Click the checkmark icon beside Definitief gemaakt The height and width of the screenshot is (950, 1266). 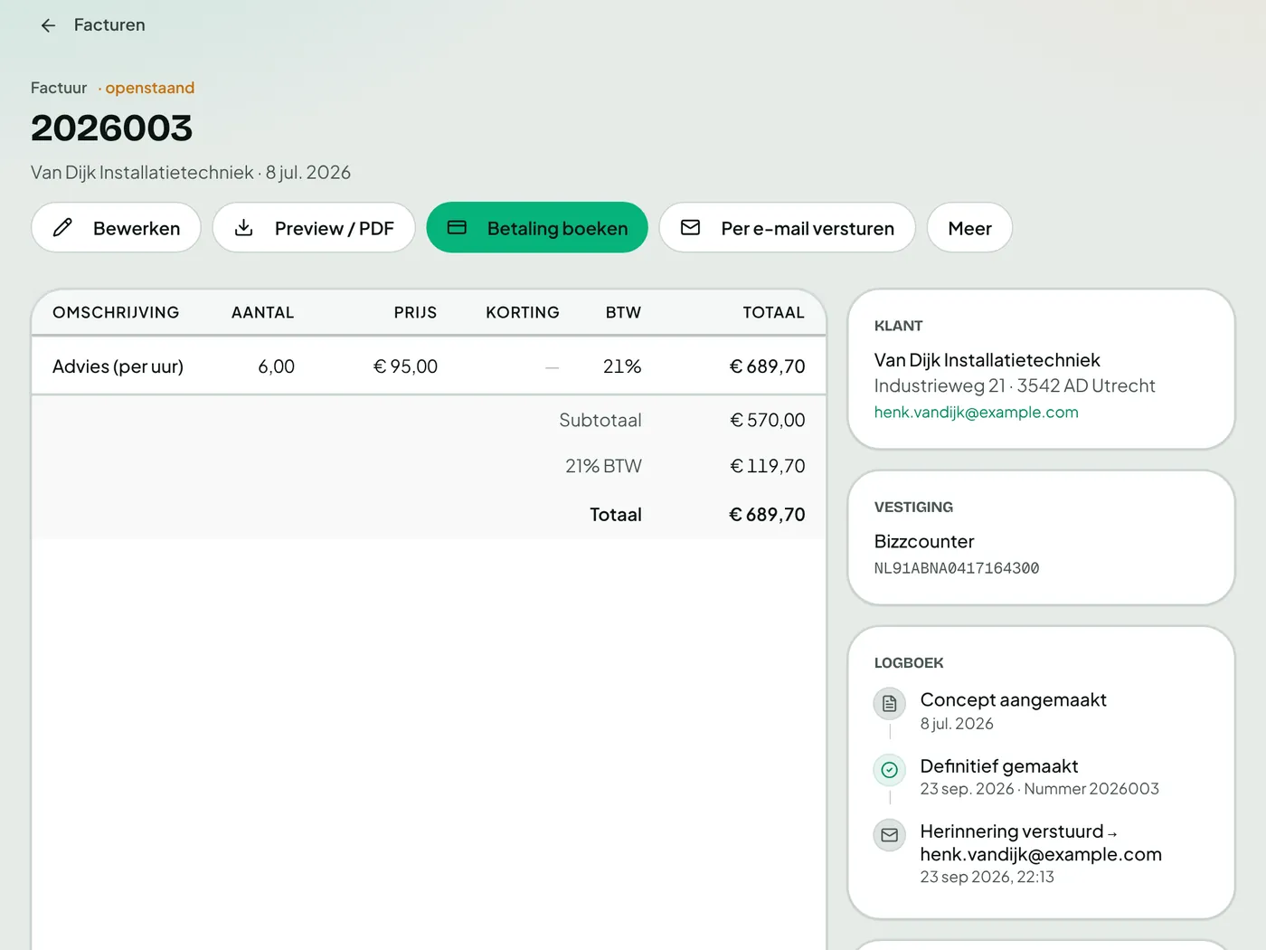[x=890, y=770]
